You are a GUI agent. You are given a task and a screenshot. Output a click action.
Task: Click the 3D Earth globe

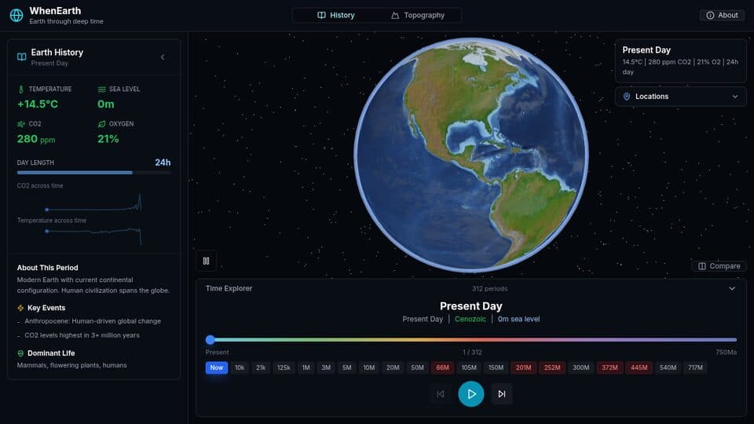click(x=471, y=155)
